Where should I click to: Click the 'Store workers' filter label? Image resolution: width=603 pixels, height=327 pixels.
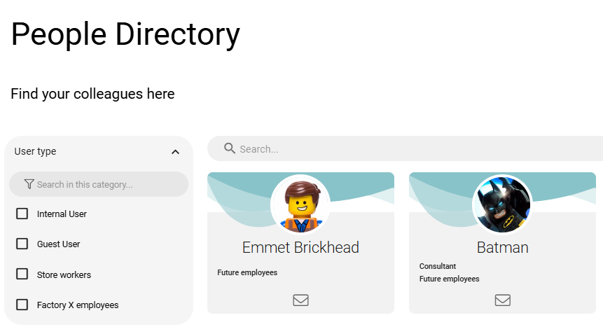(x=64, y=274)
